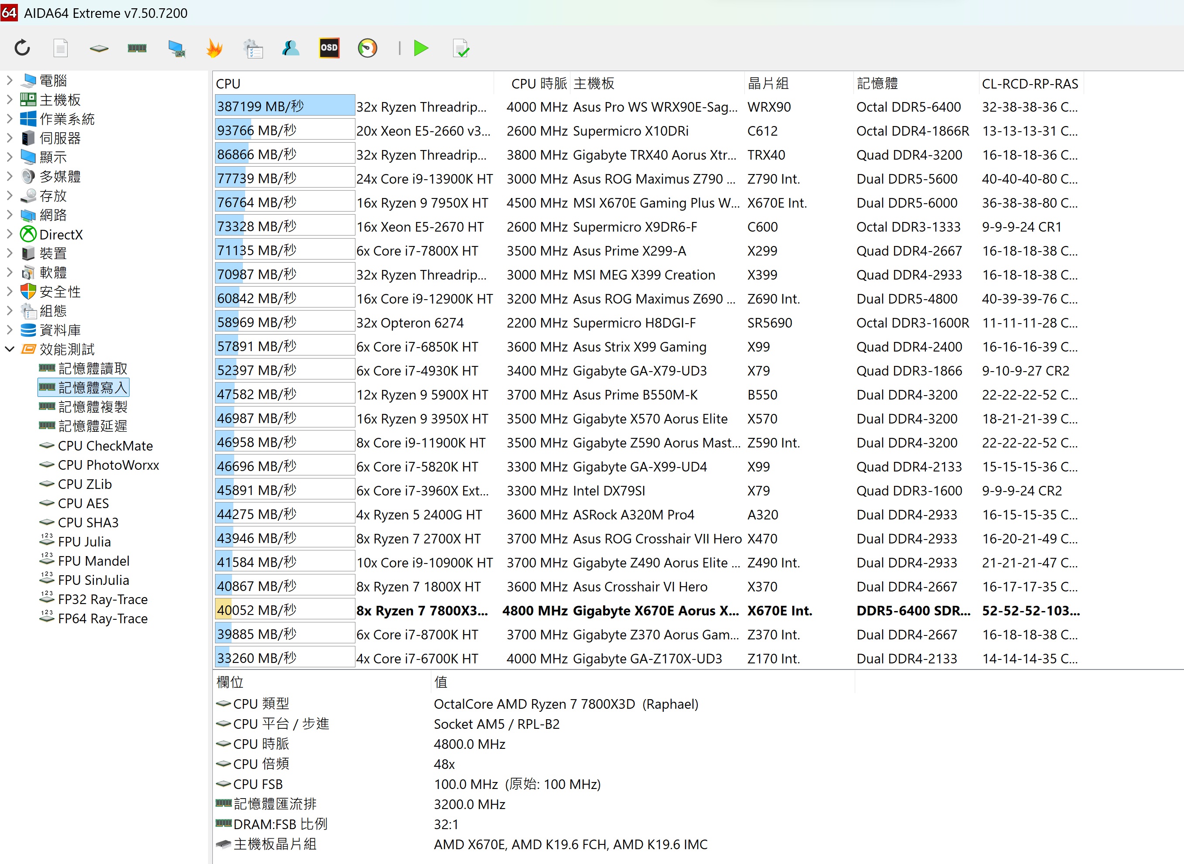The height and width of the screenshot is (864, 1184).
Task: Start benchmark with green play button
Action: pos(421,48)
